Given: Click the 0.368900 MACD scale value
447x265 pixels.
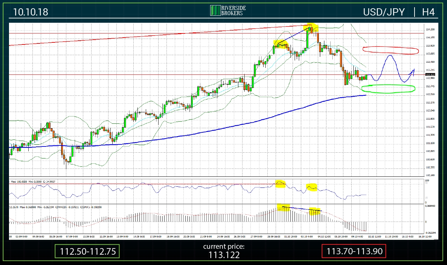Looking at the screenshot, I should click(x=430, y=206).
